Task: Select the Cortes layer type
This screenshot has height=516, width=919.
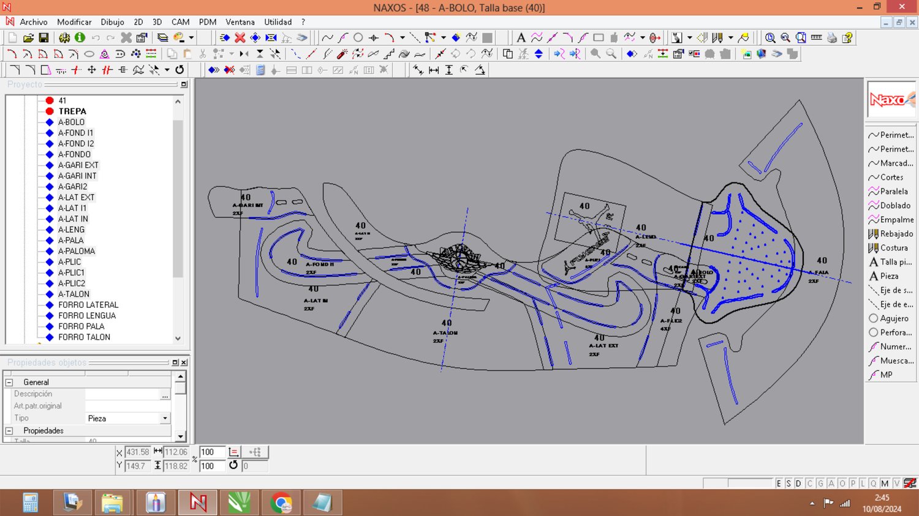Action: coord(891,178)
